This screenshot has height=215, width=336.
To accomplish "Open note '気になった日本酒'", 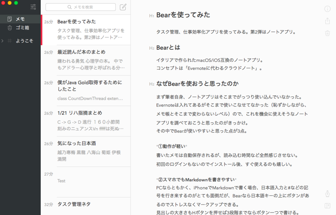I will pos(86,152).
